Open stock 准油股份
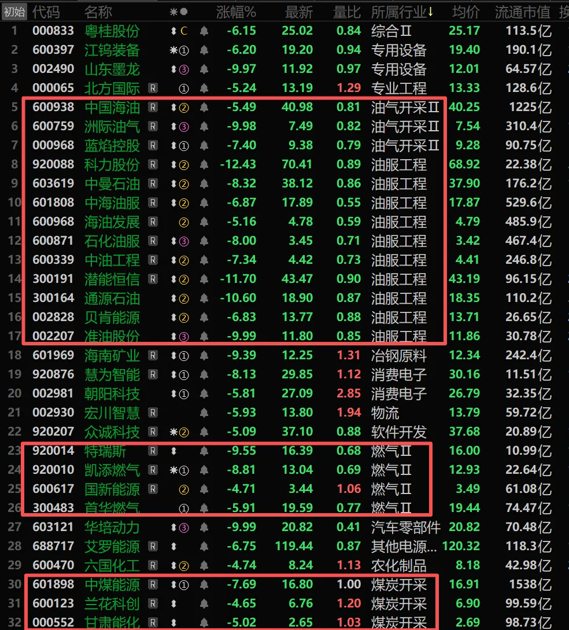569x630 pixels. click(112, 336)
